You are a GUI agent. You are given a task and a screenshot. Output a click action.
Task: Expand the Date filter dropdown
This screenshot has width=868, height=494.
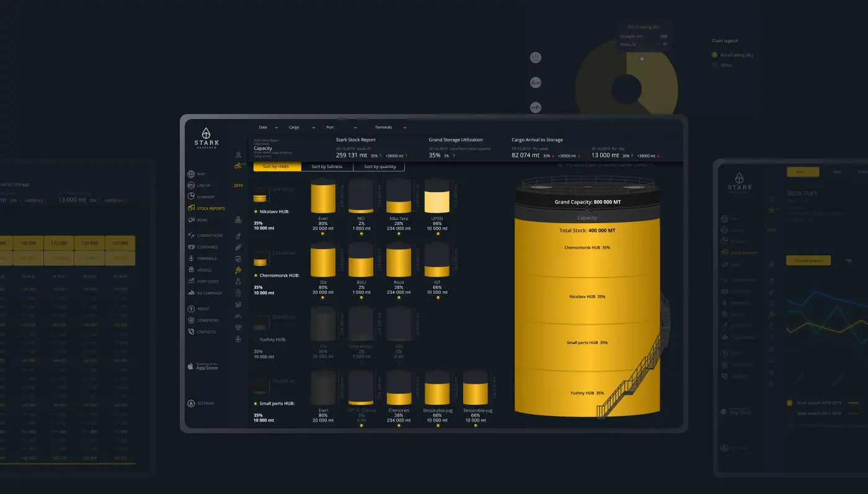click(268, 128)
